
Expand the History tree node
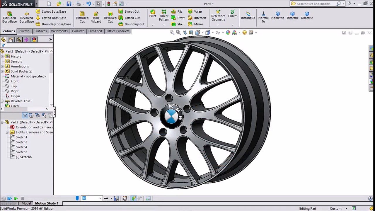click(x=2, y=56)
